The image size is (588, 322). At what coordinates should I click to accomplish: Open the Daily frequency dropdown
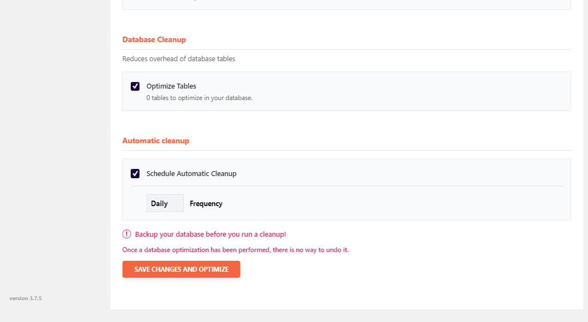(165, 203)
